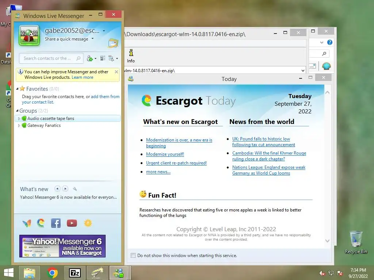Image resolution: width=374 pixels, height=280 pixels.
Task: Expand the ribbon chevron beside help icon
Action: [x=321, y=42]
